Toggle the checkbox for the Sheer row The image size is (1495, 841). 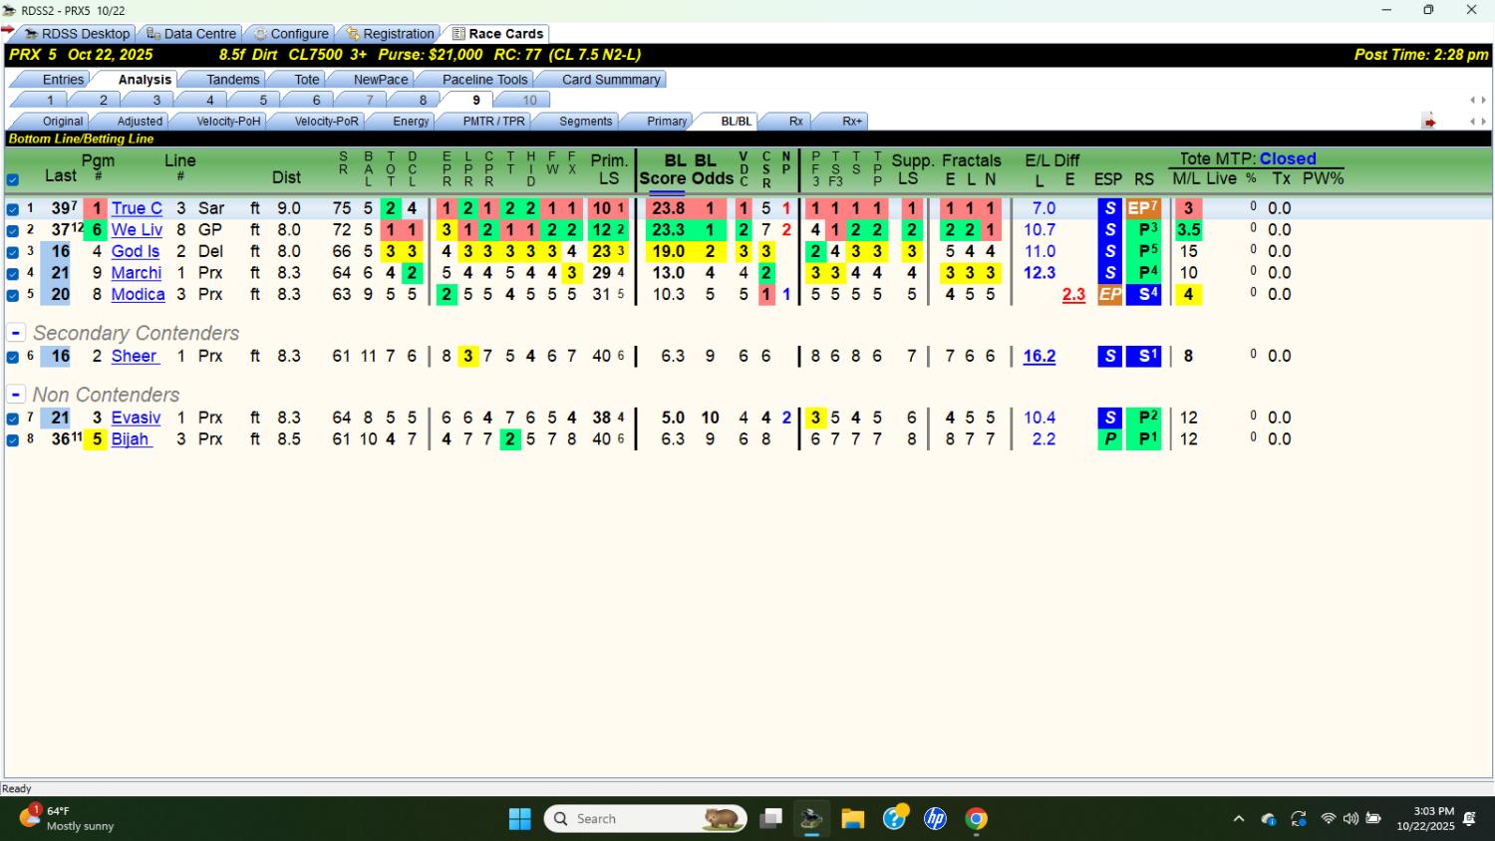click(13, 357)
